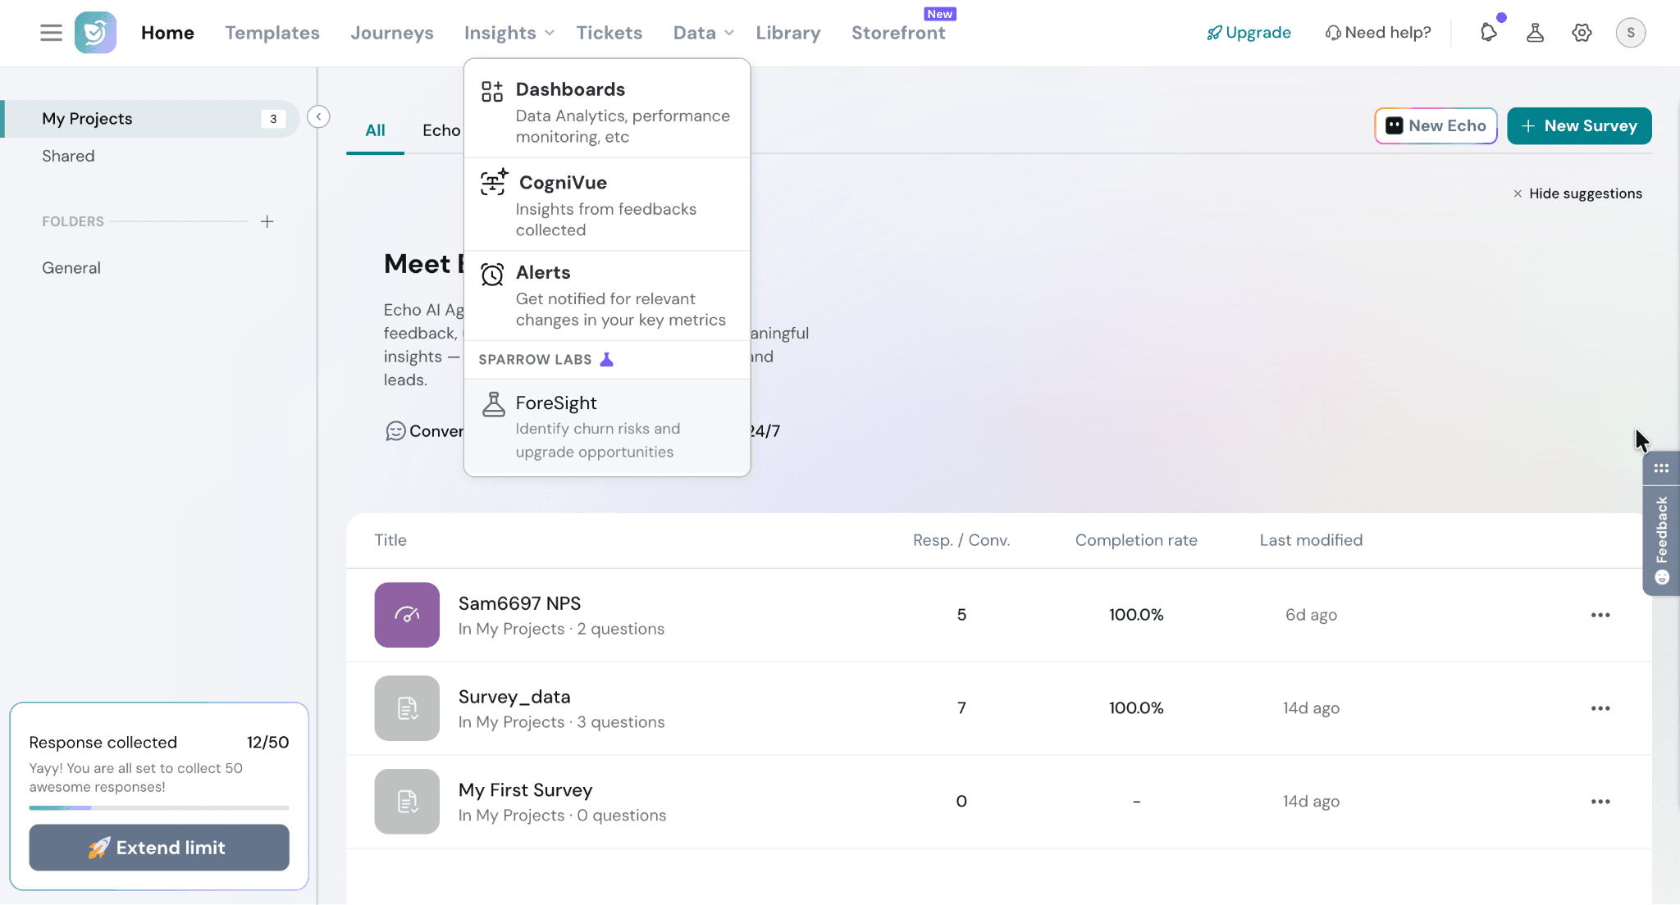Image resolution: width=1680 pixels, height=905 pixels.
Task: Select Shared in sidebar
Action: [68, 156]
